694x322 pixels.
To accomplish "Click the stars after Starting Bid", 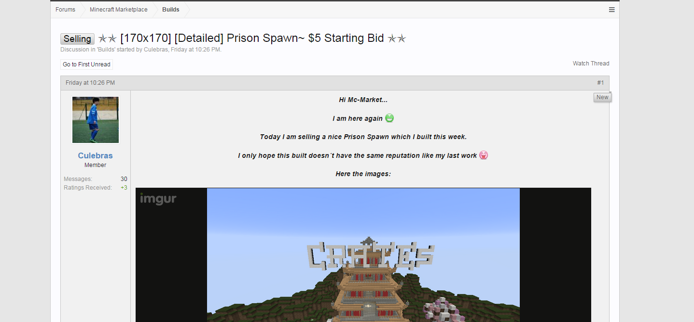I will click(x=397, y=39).
